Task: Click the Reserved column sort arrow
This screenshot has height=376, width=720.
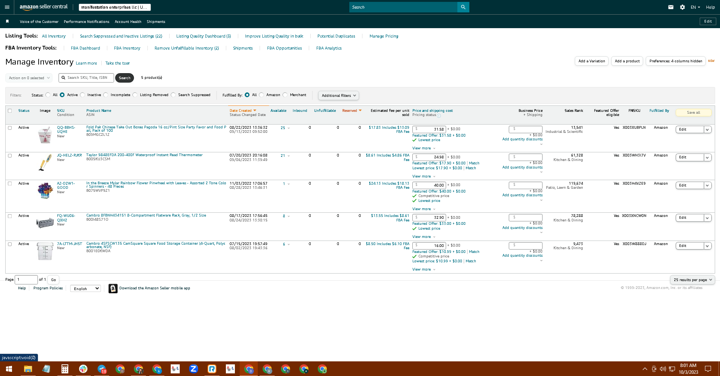Action: 360,110
